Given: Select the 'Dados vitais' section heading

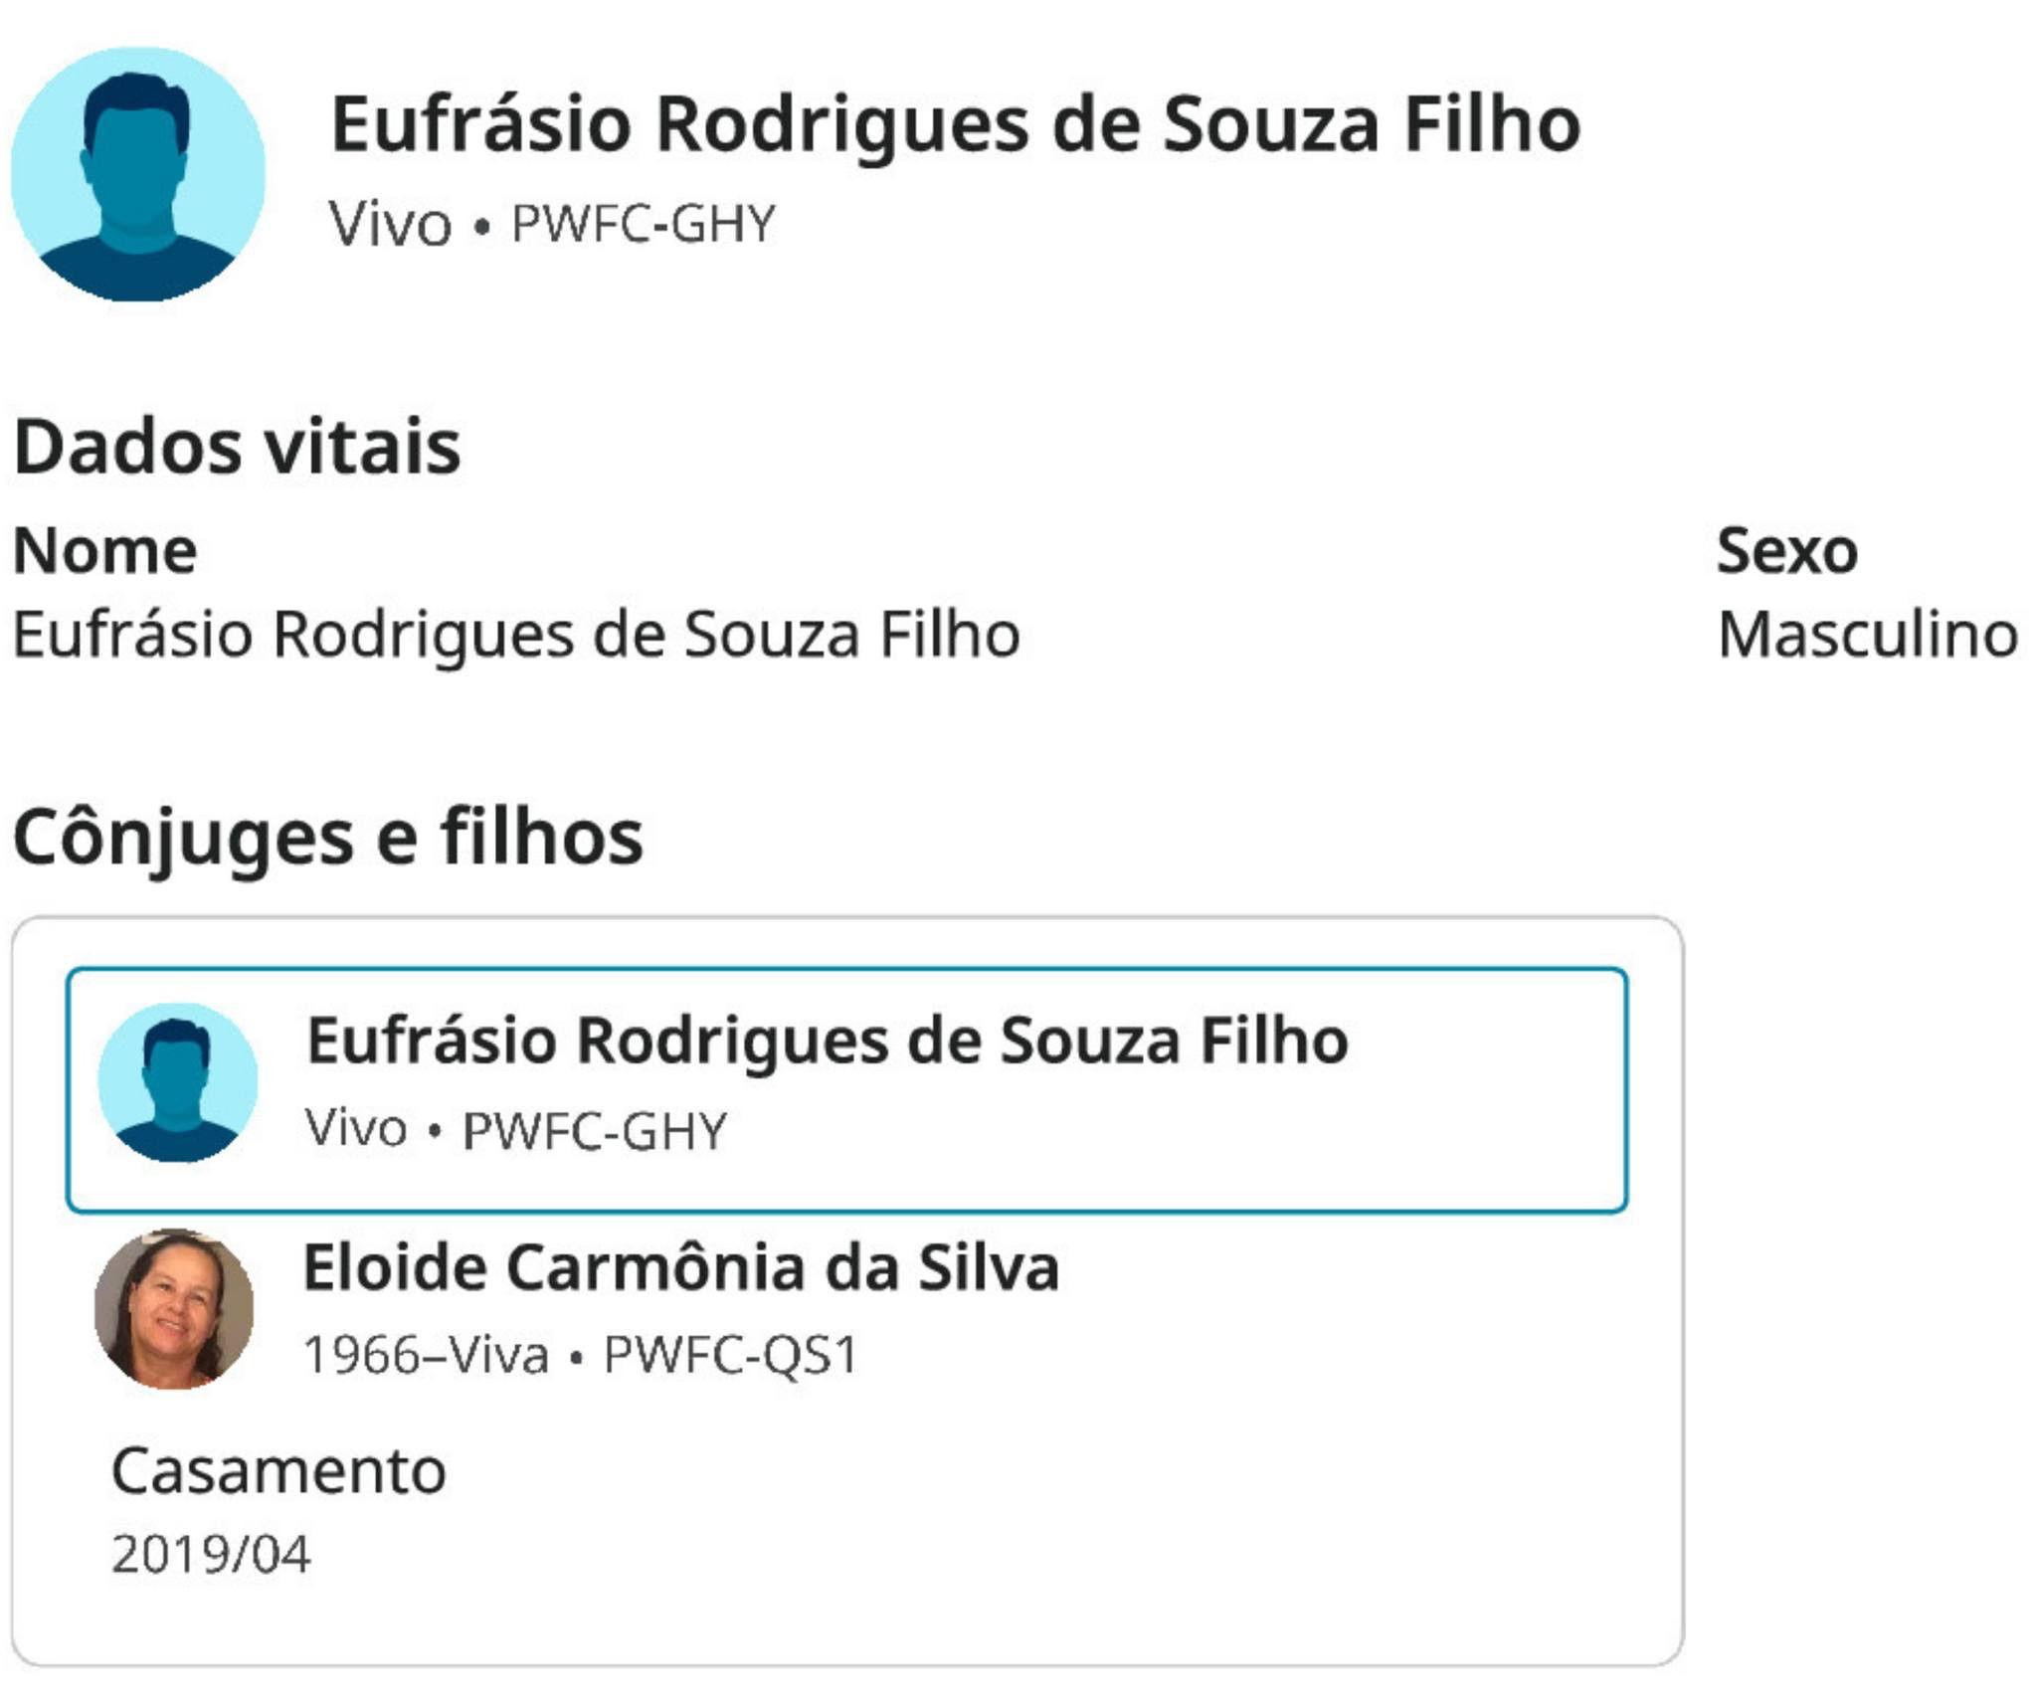Looking at the screenshot, I should point(237,446).
